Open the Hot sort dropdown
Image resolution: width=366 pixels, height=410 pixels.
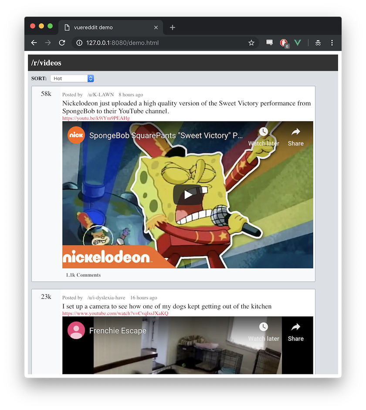coord(72,78)
